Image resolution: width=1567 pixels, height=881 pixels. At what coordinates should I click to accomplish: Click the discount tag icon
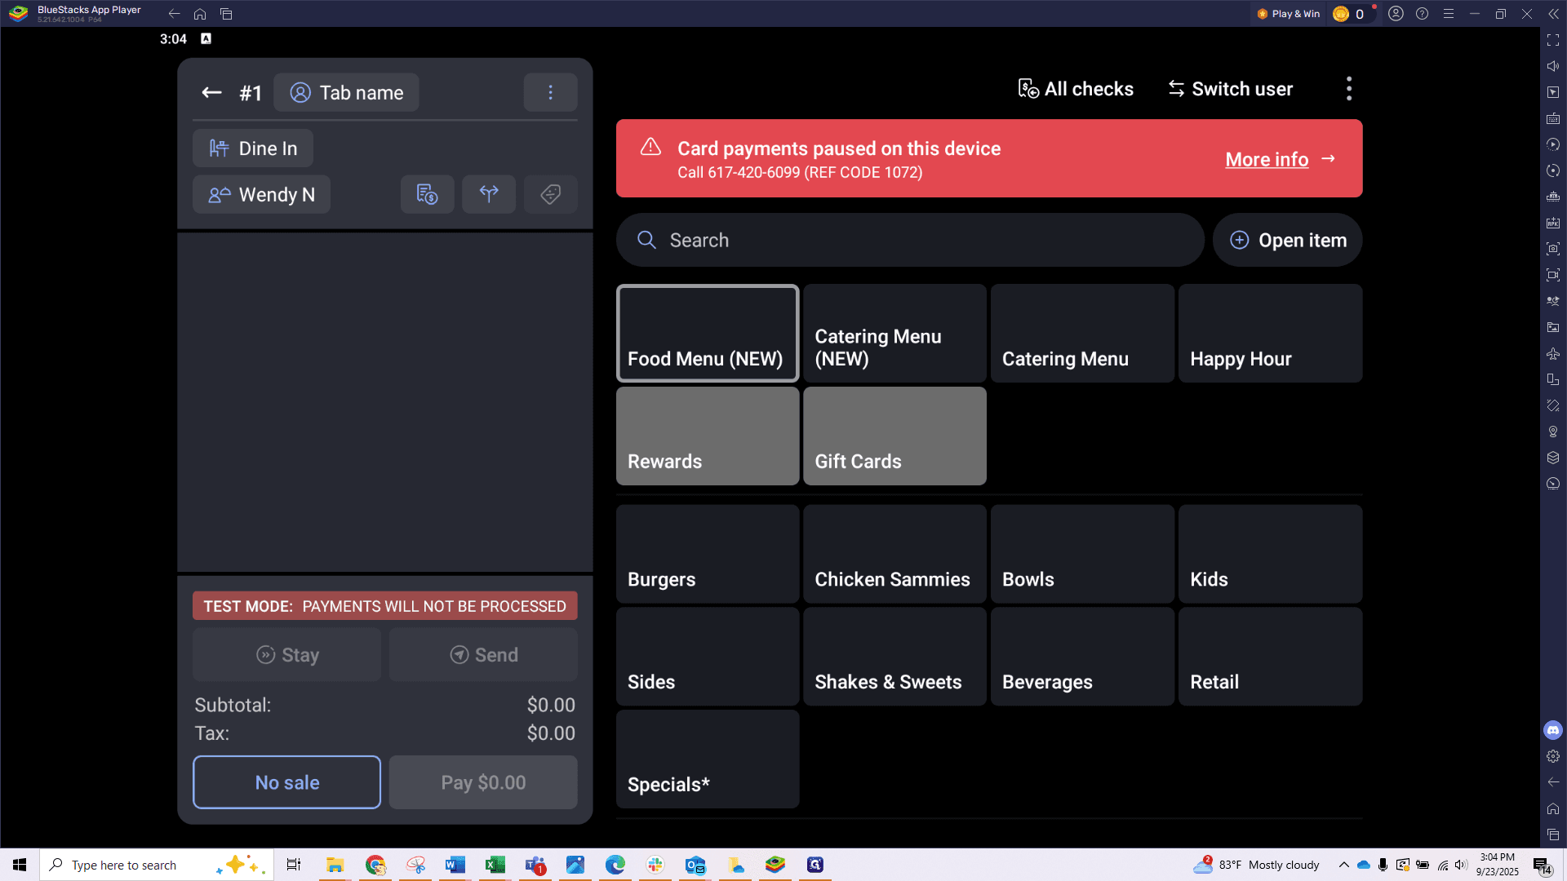(550, 194)
